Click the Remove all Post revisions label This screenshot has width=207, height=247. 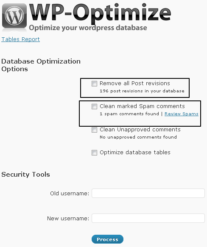tap(135, 83)
